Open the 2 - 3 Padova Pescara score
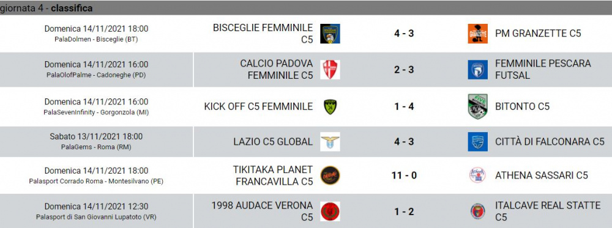 pyautogui.click(x=404, y=70)
